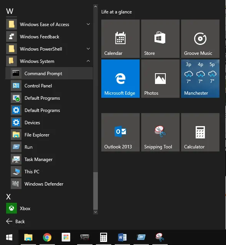Open Snipping Tool on the taskbar
Screen dimensions: 226x245
(160, 237)
